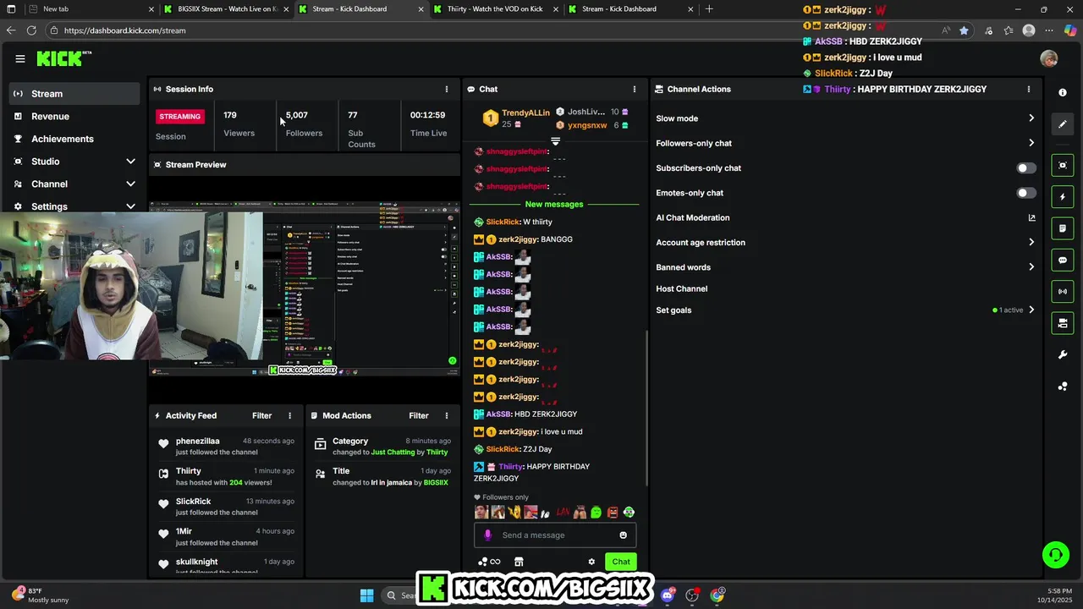Click the wrench tools icon
Viewport: 1083px width, 609px height.
pos(1063,355)
